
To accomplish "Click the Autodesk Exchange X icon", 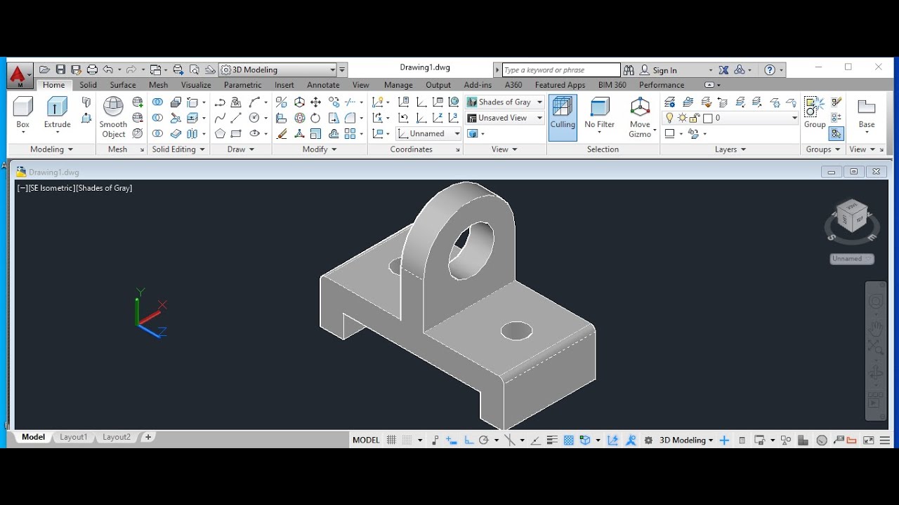I will coord(724,70).
